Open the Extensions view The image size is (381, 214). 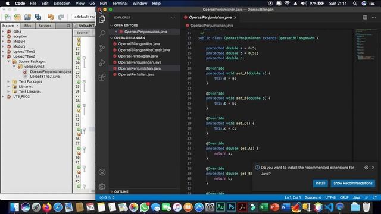[102, 77]
